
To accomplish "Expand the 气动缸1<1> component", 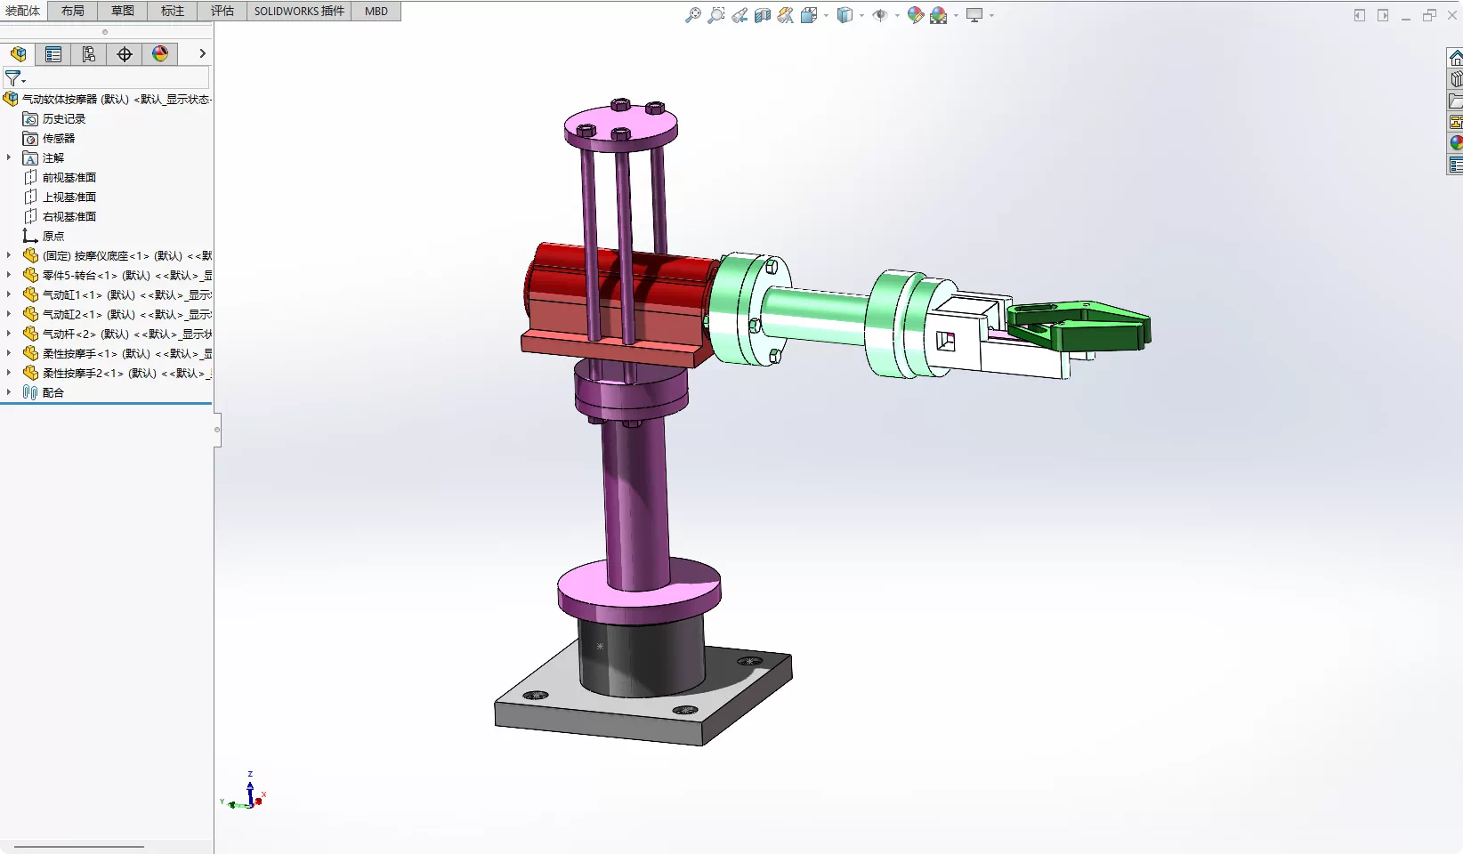I will (x=9, y=294).
